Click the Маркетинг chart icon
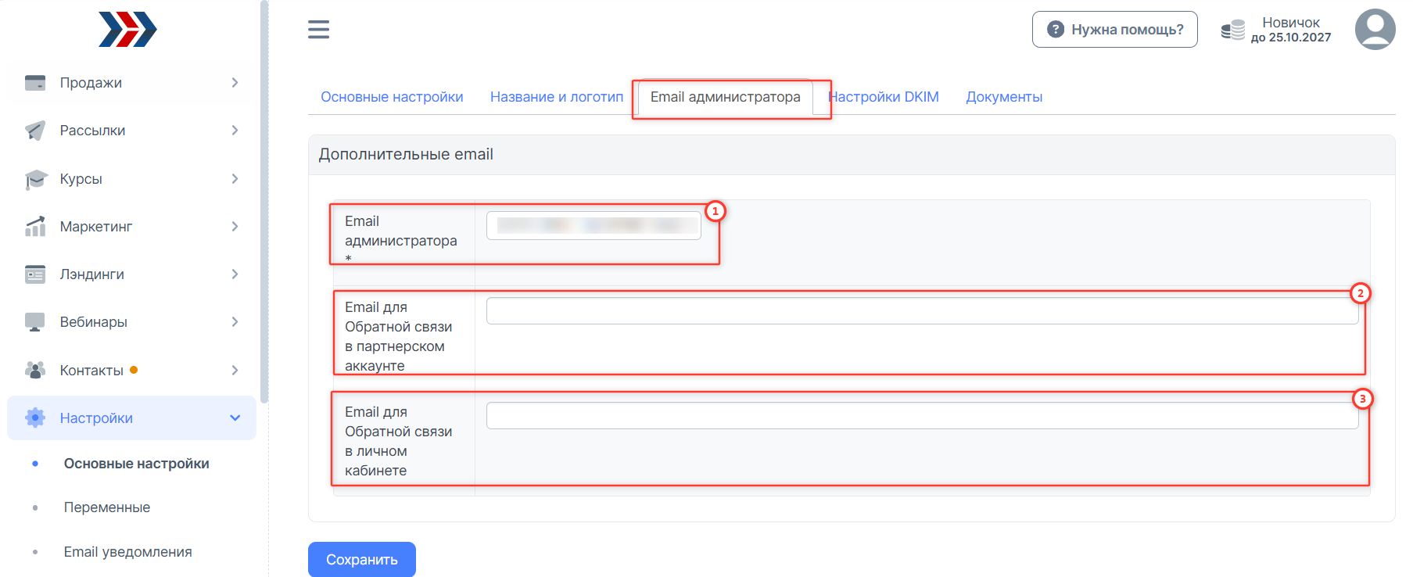The width and height of the screenshot is (1413, 577). (x=35, y=227)
